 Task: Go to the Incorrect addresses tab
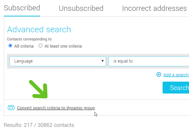[154, 8]
